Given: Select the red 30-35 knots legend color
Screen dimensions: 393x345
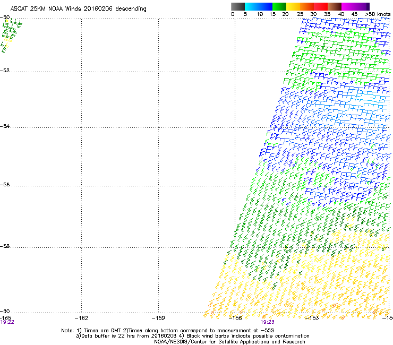Looking at the screenshot, I should point(321,6).
